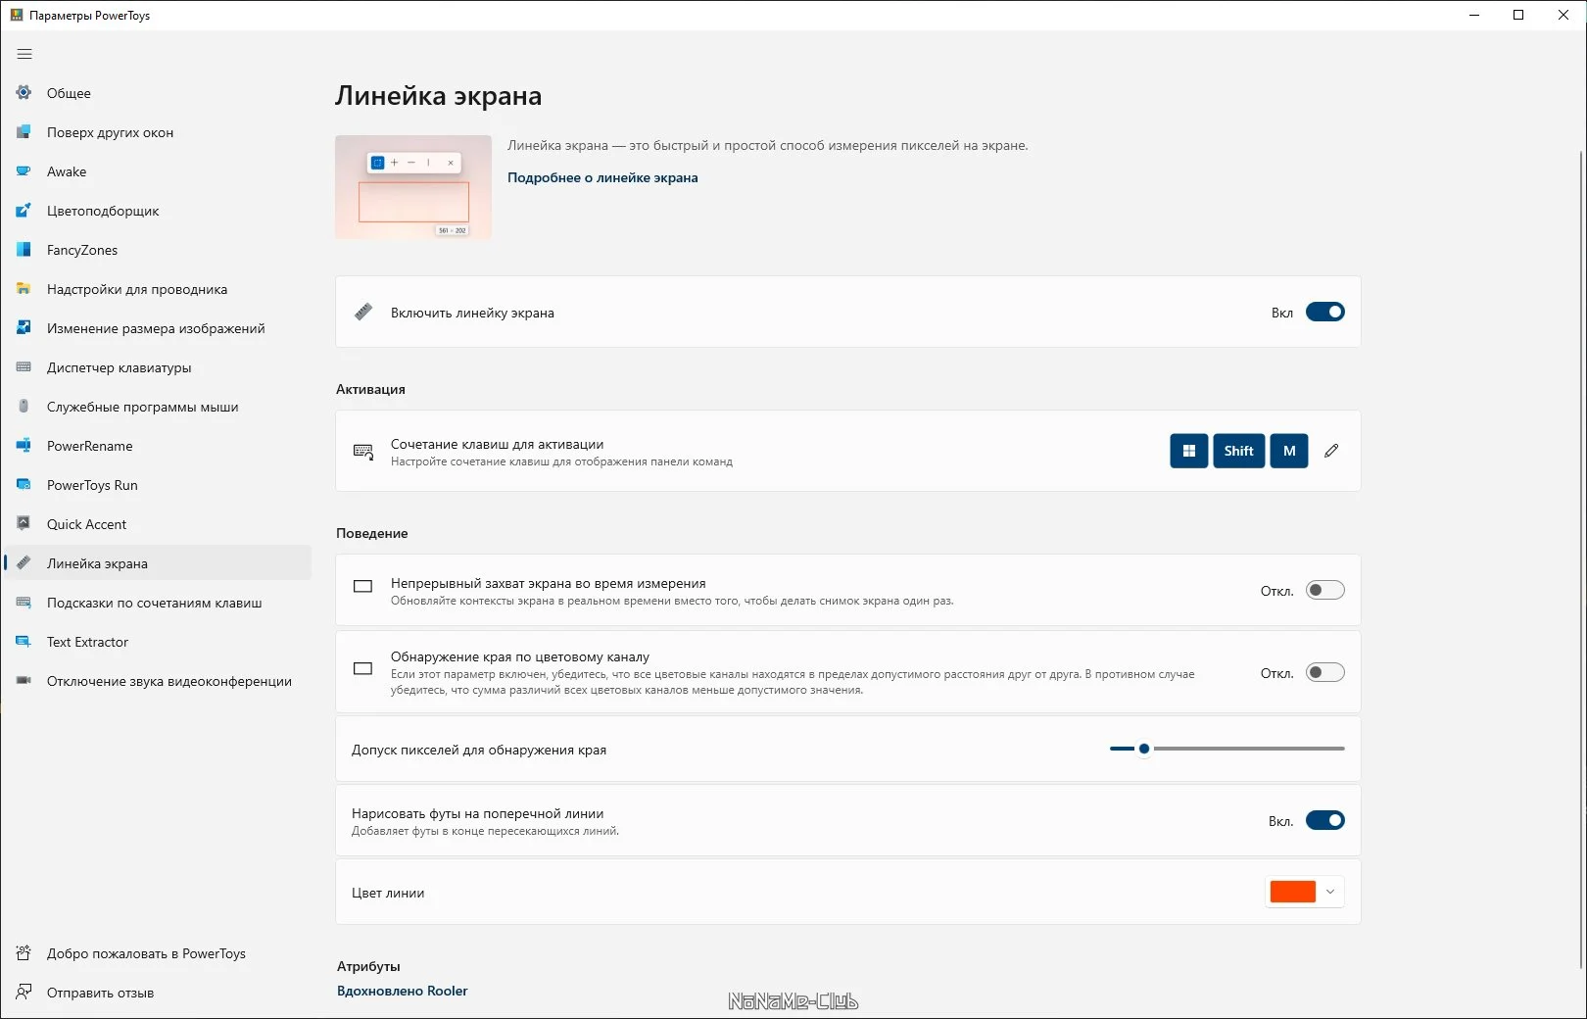Viewport: 1587px width, 1019px height.
Task: Click the vertical scrollbar on the right
Action: click(1581, 558)
